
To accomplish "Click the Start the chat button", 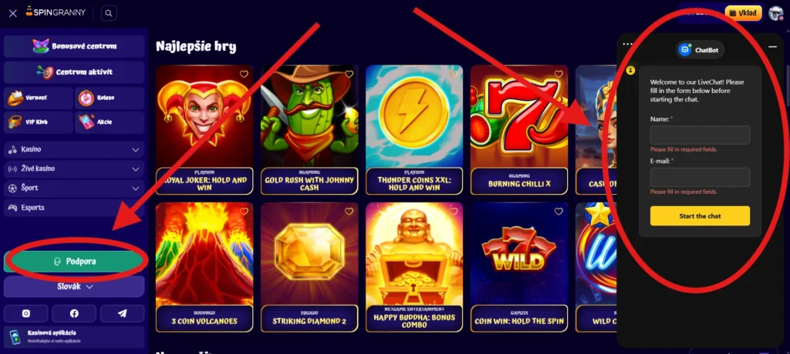I will (700, 215).
